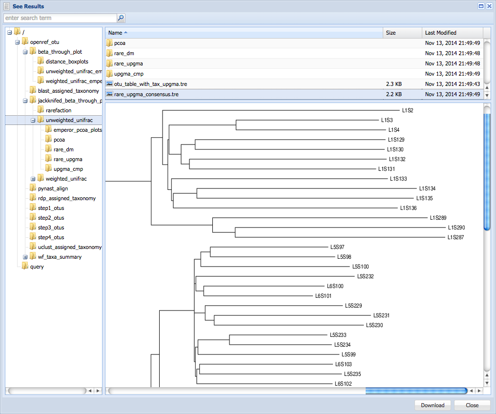This screenshot has width=496, height=414.
Task: Click the rarefaction folder icon
Action: tap(41, 110)
